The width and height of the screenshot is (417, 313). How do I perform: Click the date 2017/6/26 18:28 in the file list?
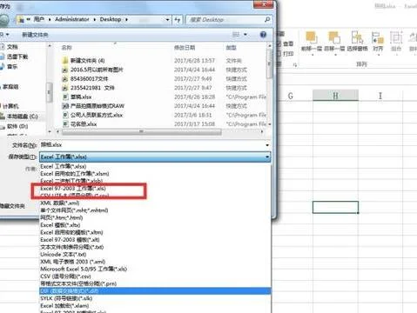[194, 97]
